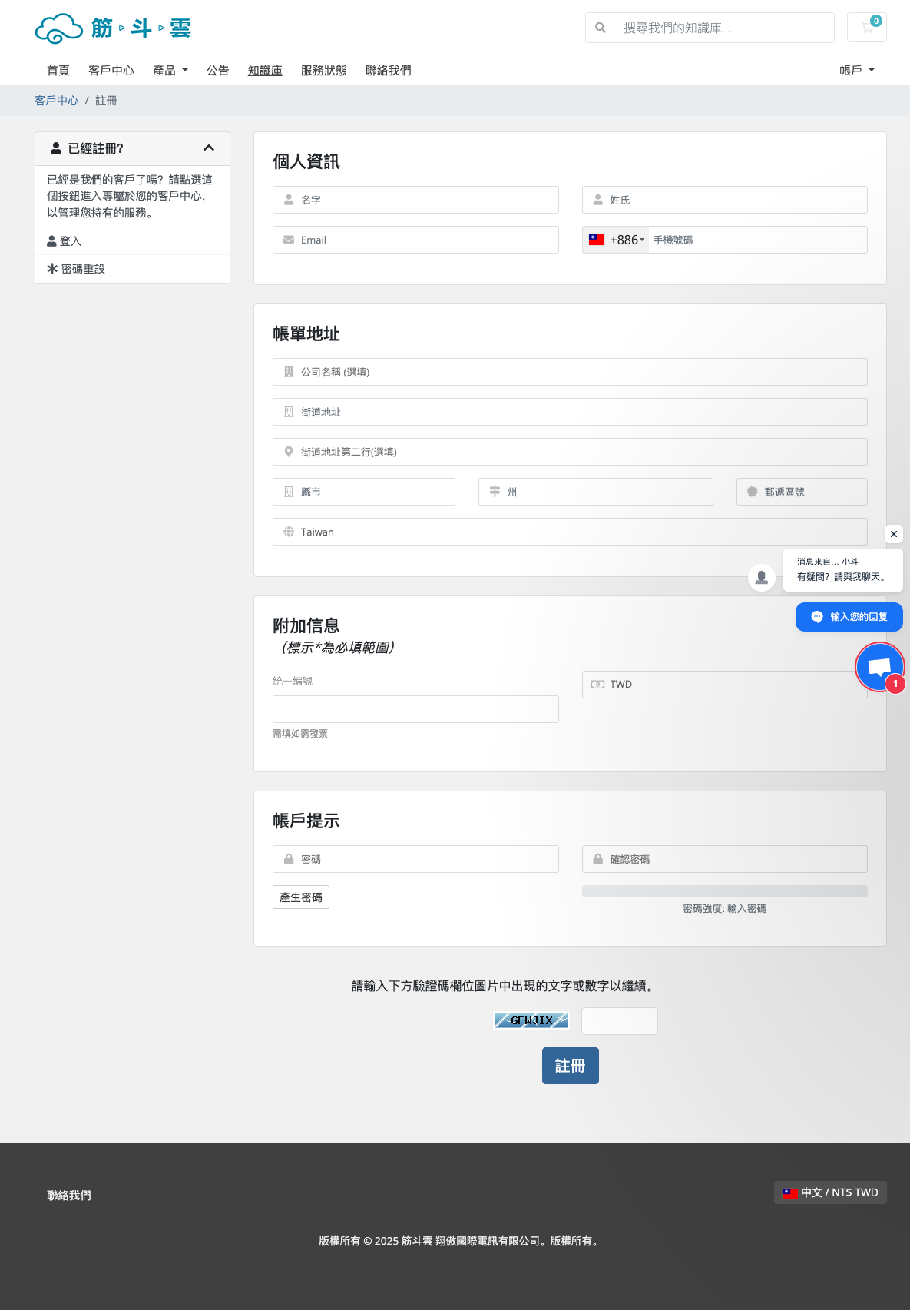
Task: Focus the CAPTCHA code input box
Action: [x=620, y=1021]
